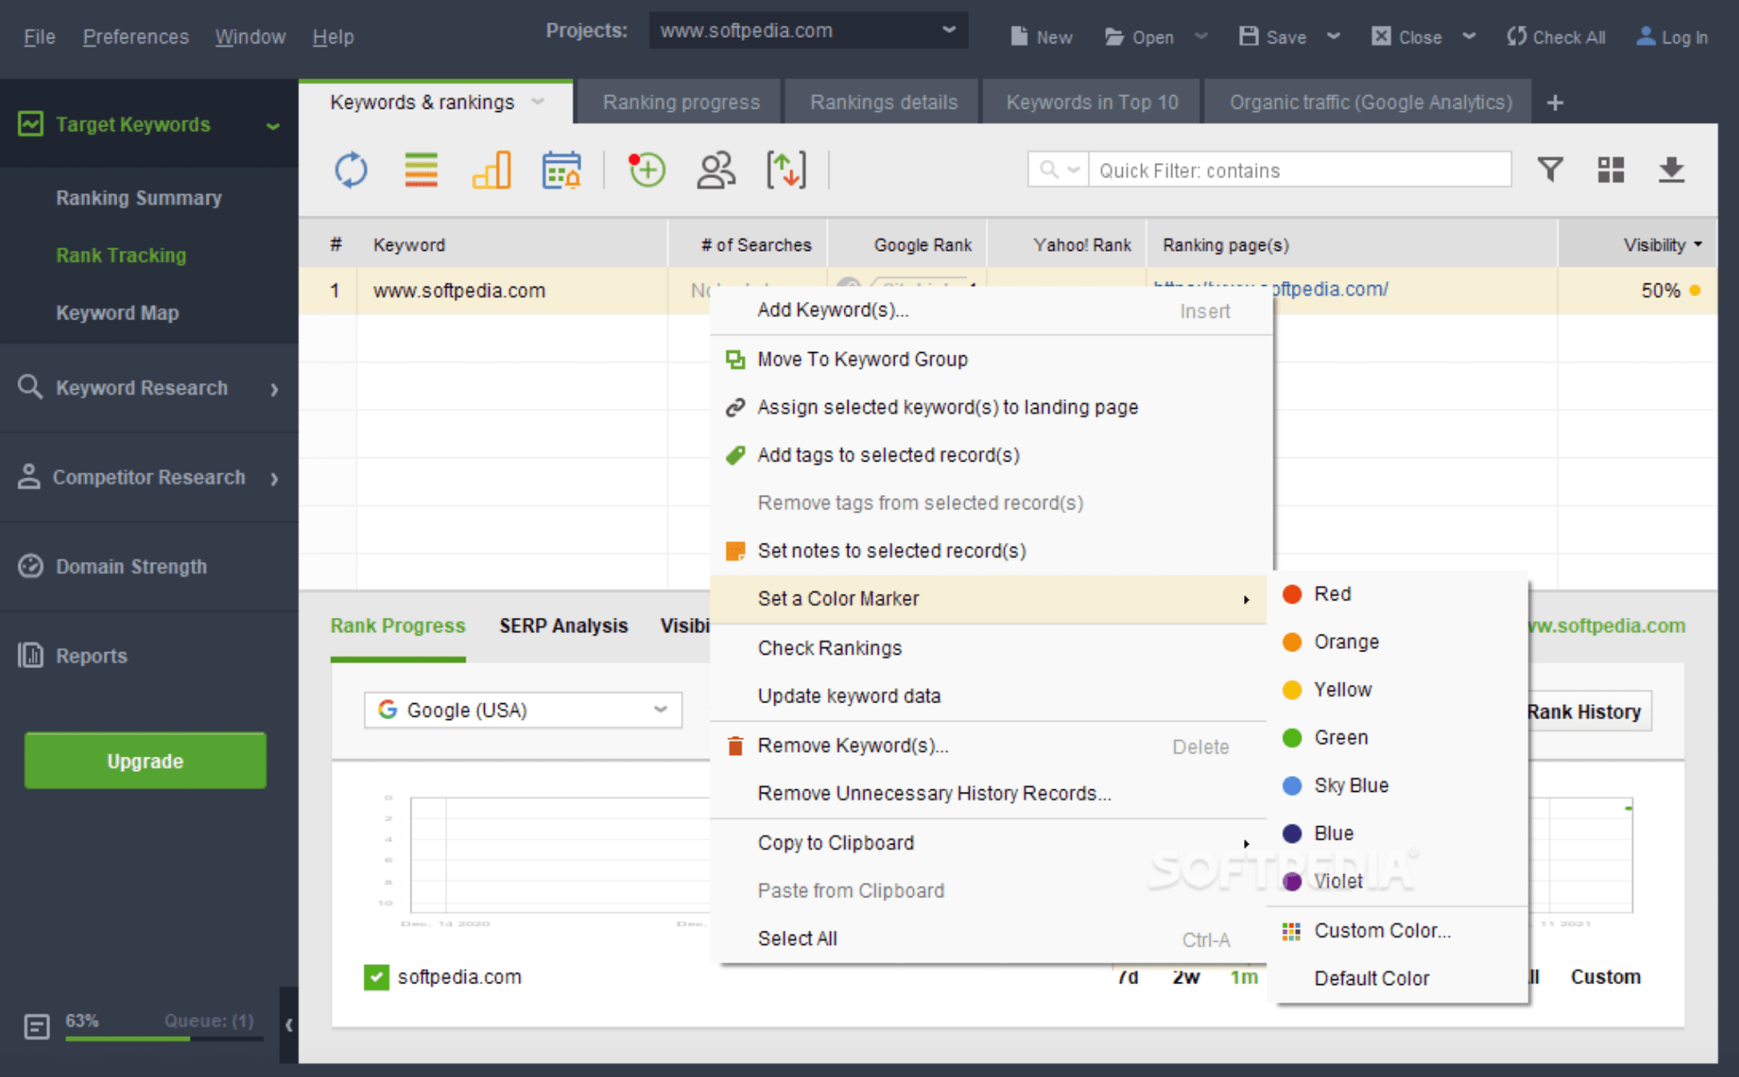Open the Preferences menu
The height and width of the screenshot is (1077, 1739).
click(x=135, y=37)
